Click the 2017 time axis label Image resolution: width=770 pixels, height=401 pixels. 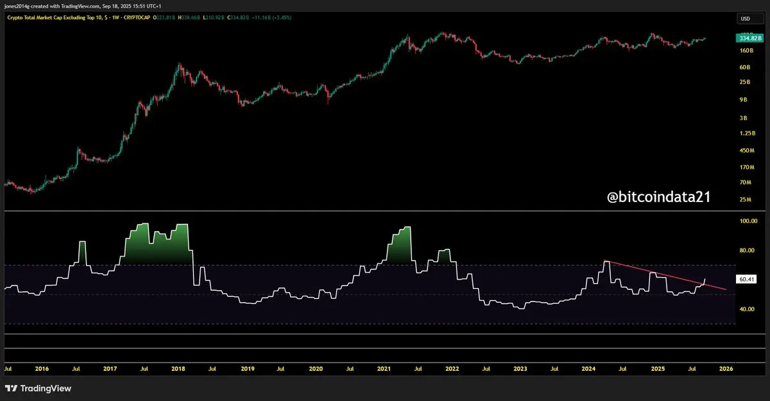pyautogui.click(x=110, y=370)
